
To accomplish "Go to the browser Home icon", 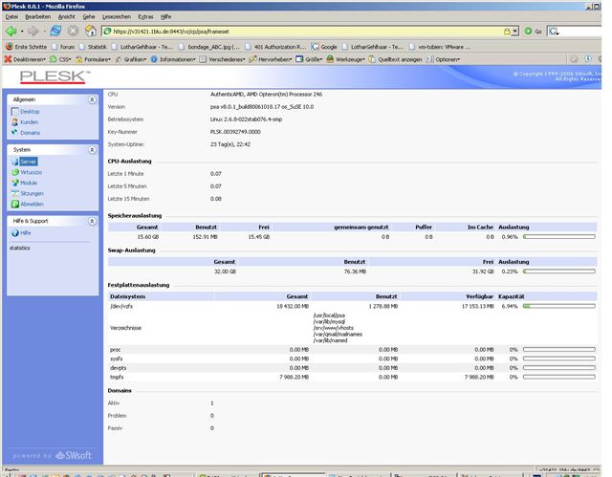I will [x=91, y=31].
